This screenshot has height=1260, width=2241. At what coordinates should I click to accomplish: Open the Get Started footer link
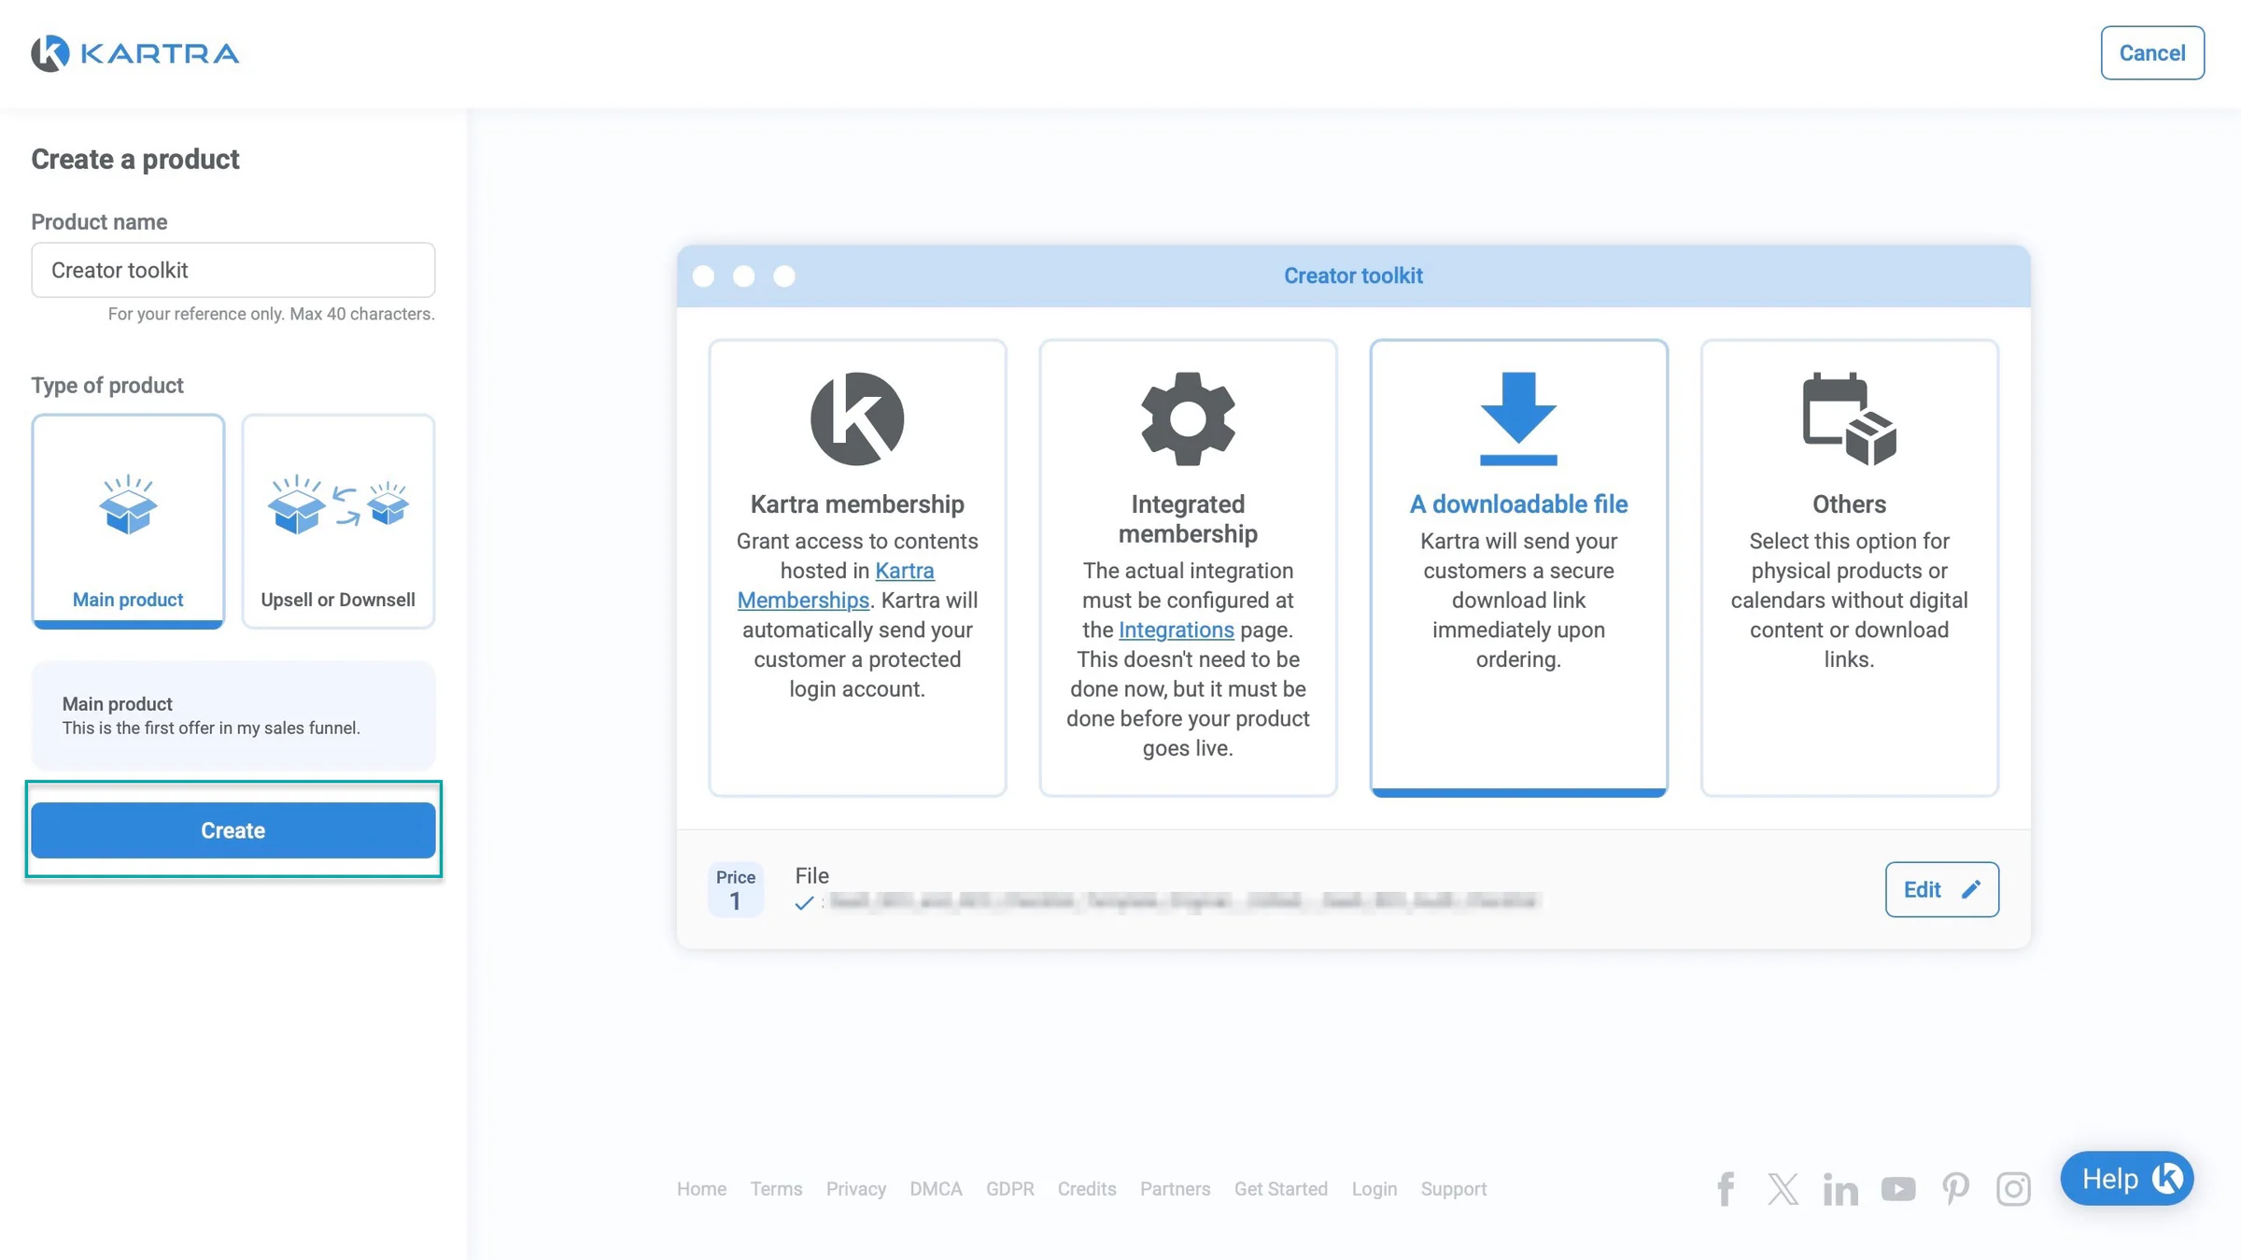click(x=1281, y=1189)
